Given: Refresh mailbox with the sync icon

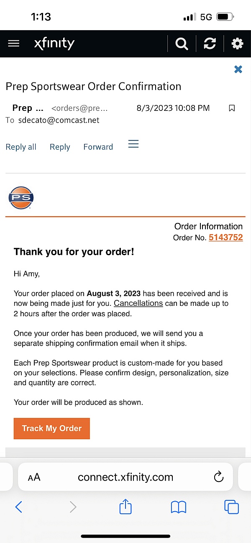Looking at the screenshot, I should pos(210,44).
